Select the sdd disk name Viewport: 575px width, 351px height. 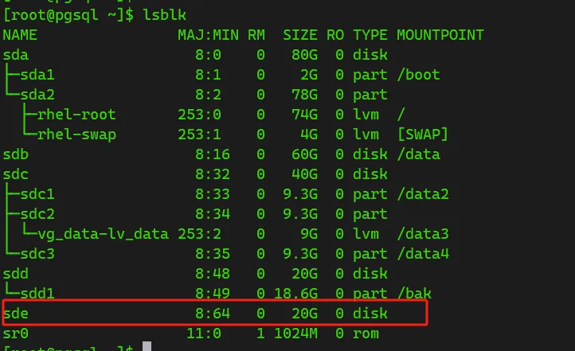15,274
